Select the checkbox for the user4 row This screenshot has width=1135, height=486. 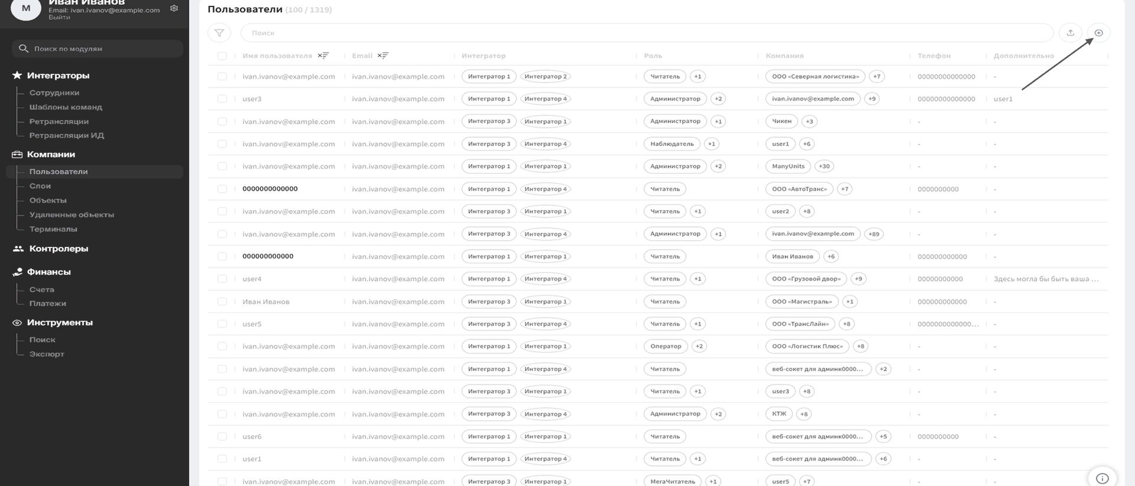coord(222,279)
